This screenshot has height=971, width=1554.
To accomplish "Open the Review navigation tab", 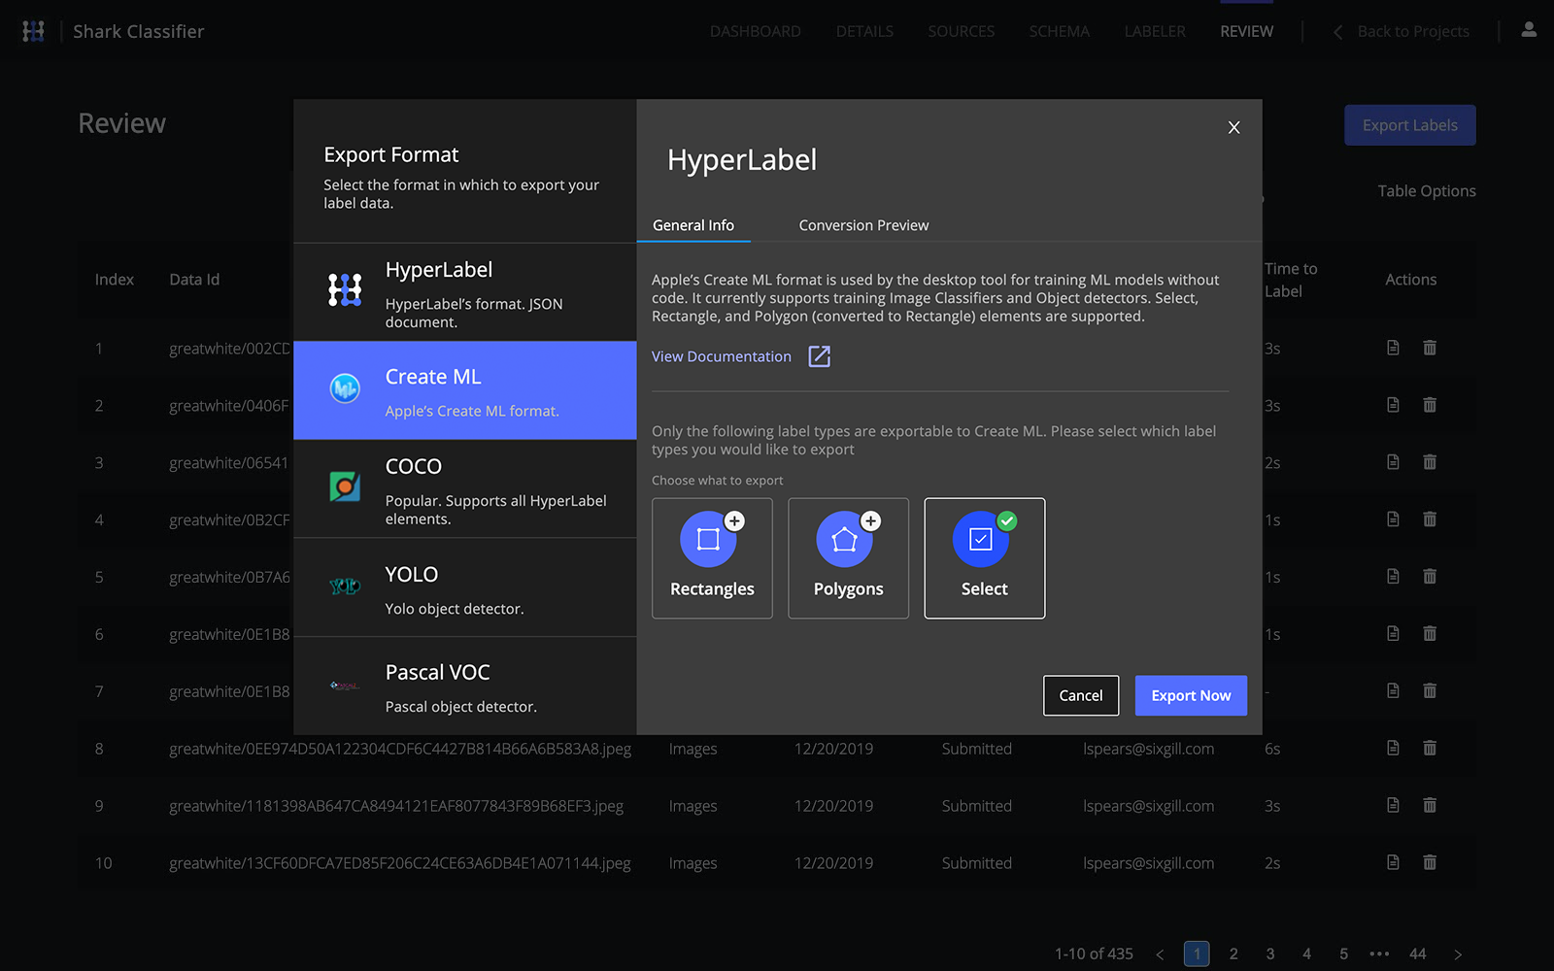I will (x=1247, y=31).
